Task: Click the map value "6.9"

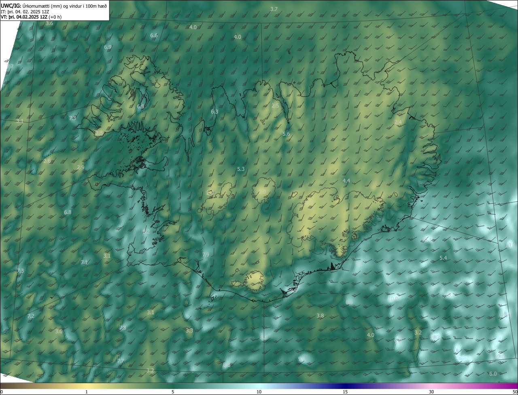Action: coord(108,47)
